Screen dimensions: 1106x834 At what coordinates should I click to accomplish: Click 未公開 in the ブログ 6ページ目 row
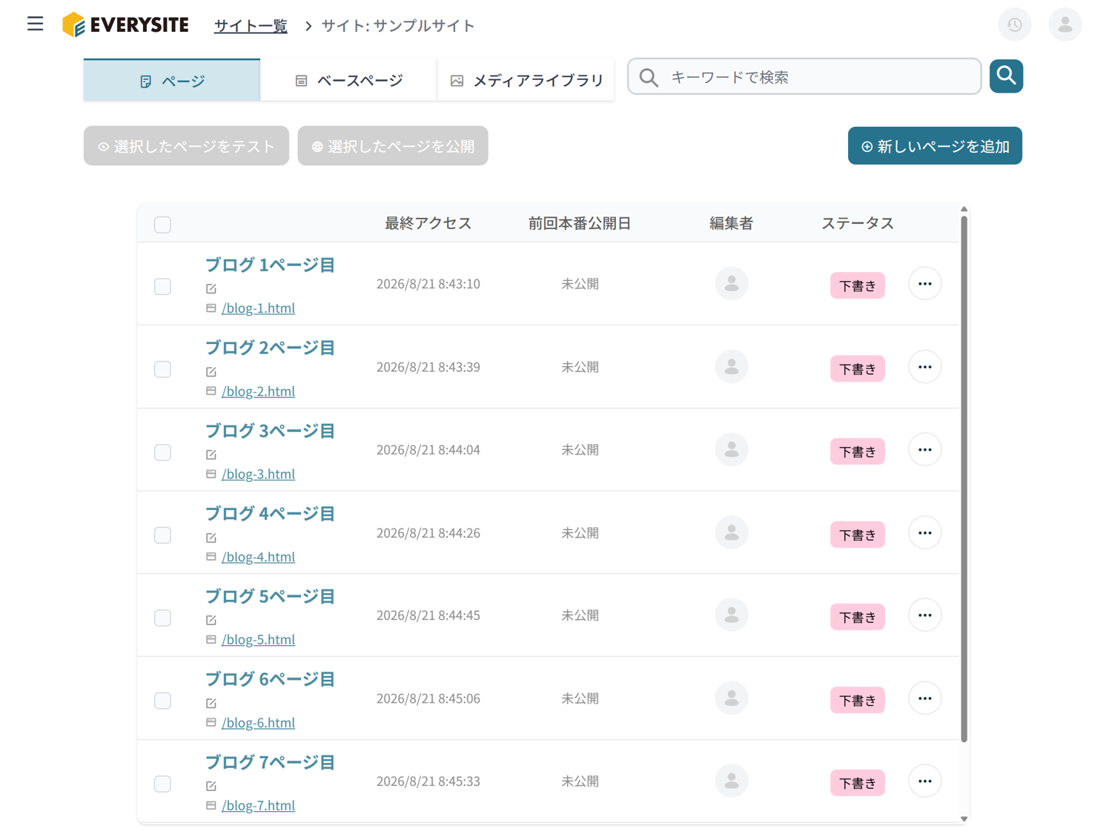click(580, 698)
